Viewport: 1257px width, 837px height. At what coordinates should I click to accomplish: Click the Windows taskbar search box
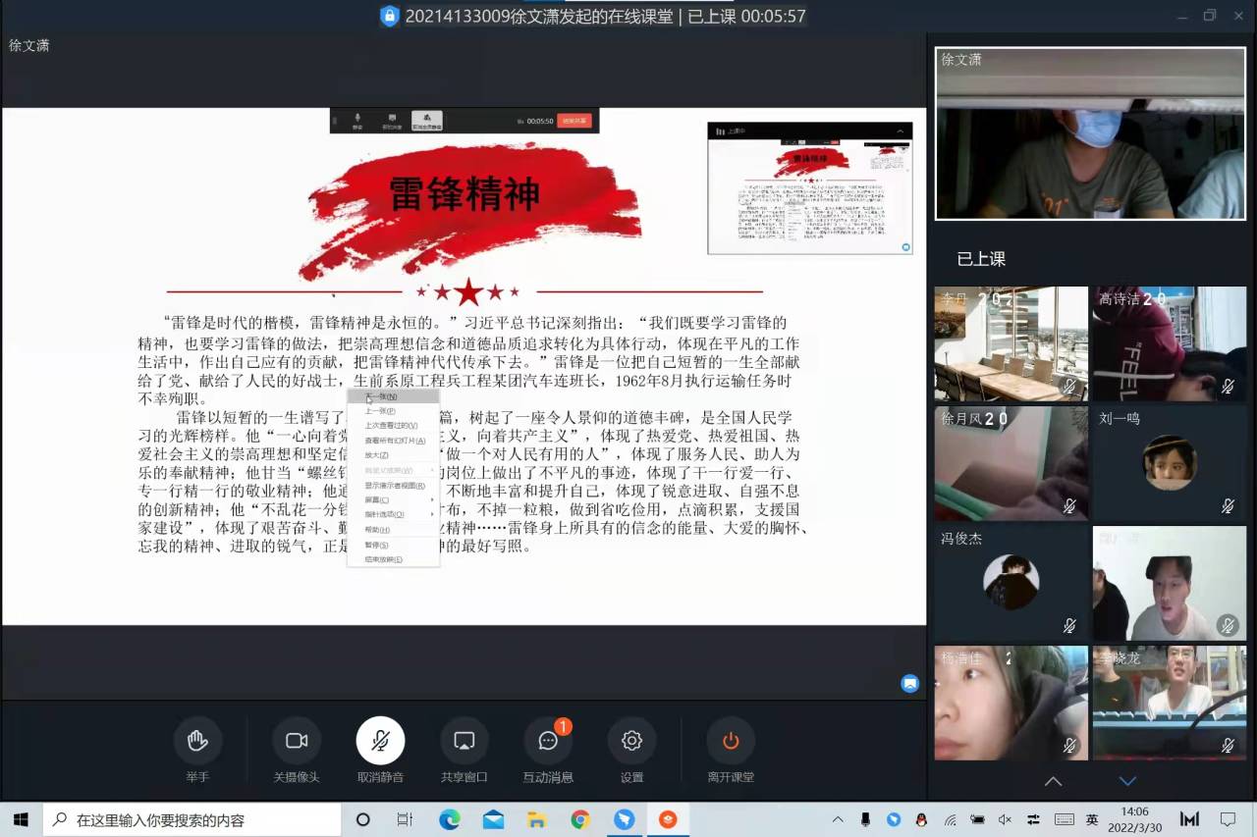pyautogui.click(x=191, y=819)
